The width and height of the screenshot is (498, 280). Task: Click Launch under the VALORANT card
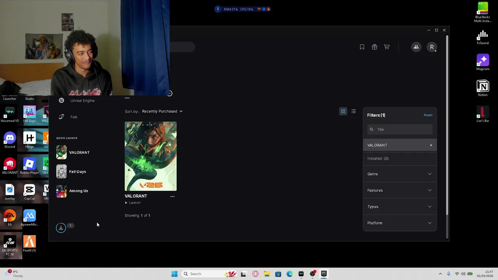click(132, 203)
